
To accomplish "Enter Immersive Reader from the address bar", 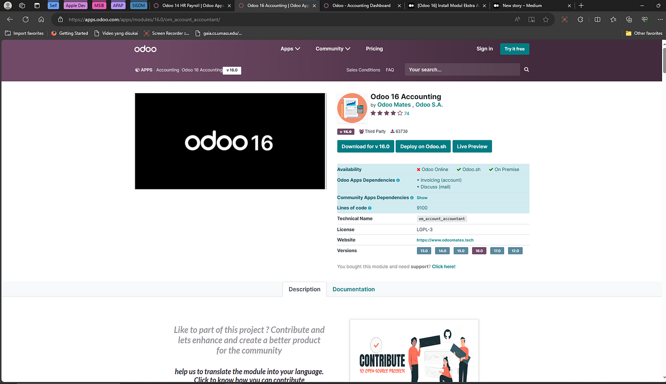I will [x=532, y=20].
